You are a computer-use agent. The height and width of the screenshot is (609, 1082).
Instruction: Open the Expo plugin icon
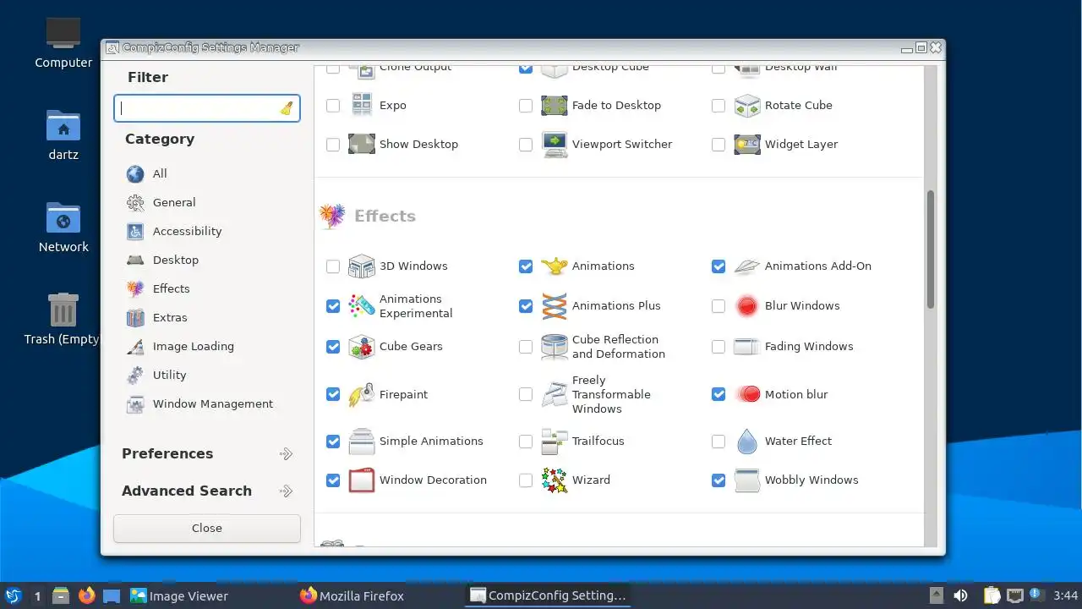tap(362, 106)
